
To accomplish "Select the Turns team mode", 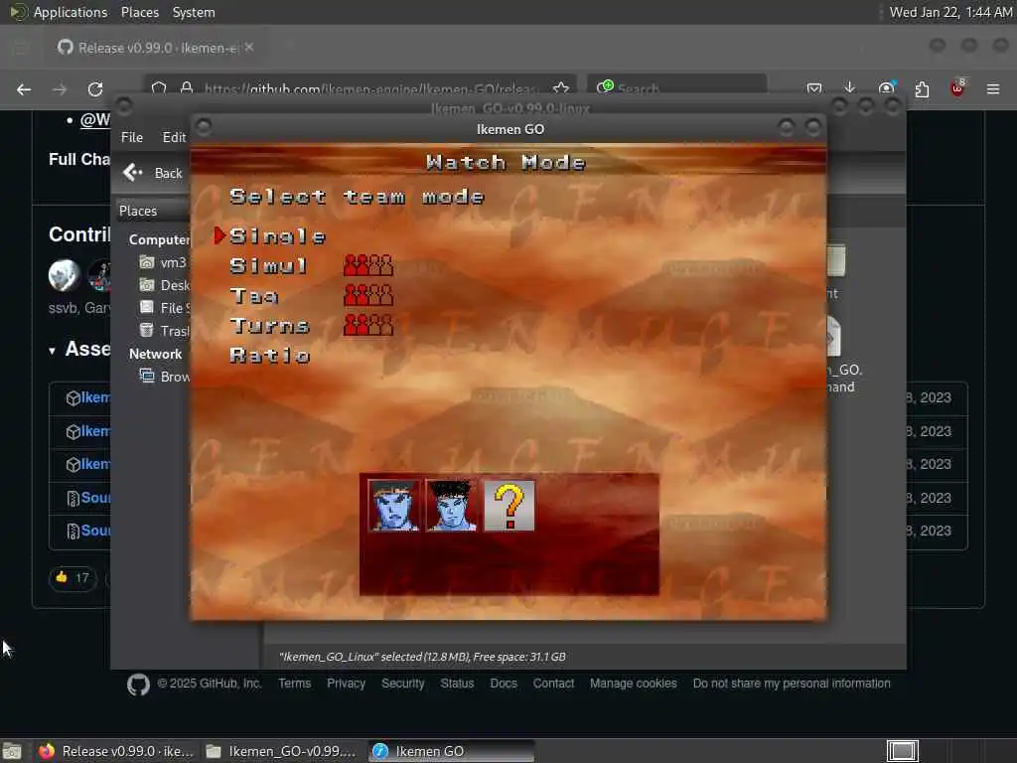I will (x=269, y=325).
